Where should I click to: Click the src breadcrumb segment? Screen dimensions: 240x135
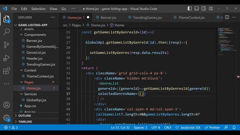65,25
